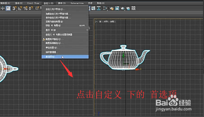Open the 帮助(H) menu
204x117 pixels.
(x=100, y=3)
